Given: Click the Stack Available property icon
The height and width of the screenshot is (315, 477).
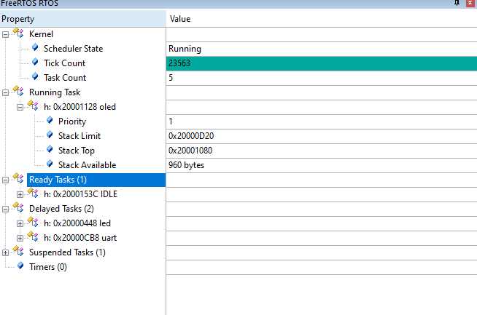Looking at the screenshot, I should [50, 164].
